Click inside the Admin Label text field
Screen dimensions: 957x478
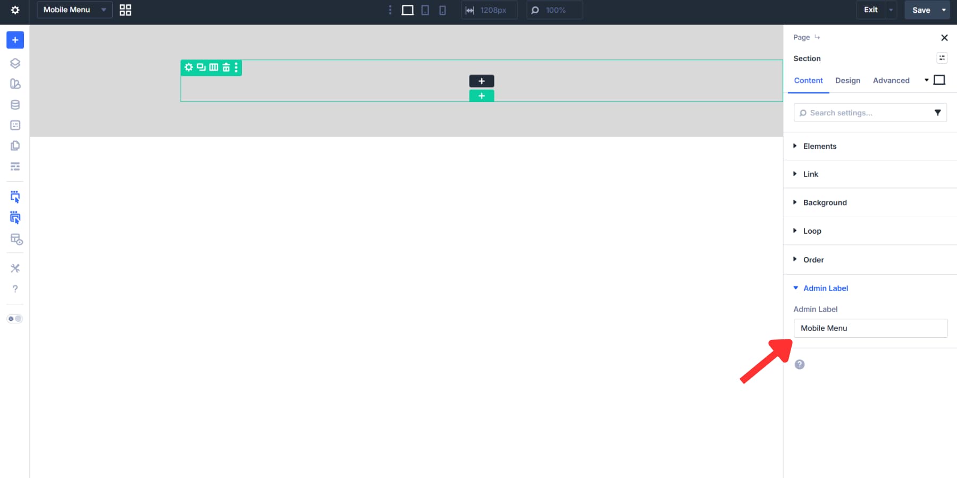tap(870, 328)
